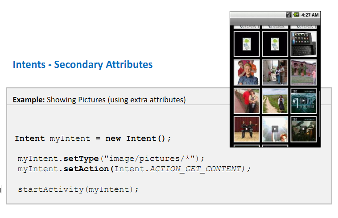Play the dark 2012 movie scene video
This screenshot has height=218, width=338.
[x=304, y=129]
